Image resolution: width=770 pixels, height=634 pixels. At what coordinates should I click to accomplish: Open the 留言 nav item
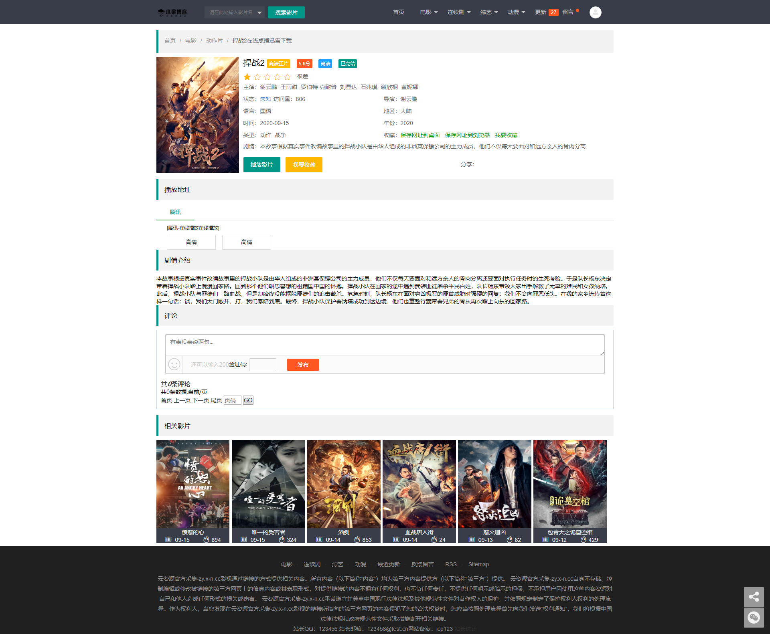[567, 12]
